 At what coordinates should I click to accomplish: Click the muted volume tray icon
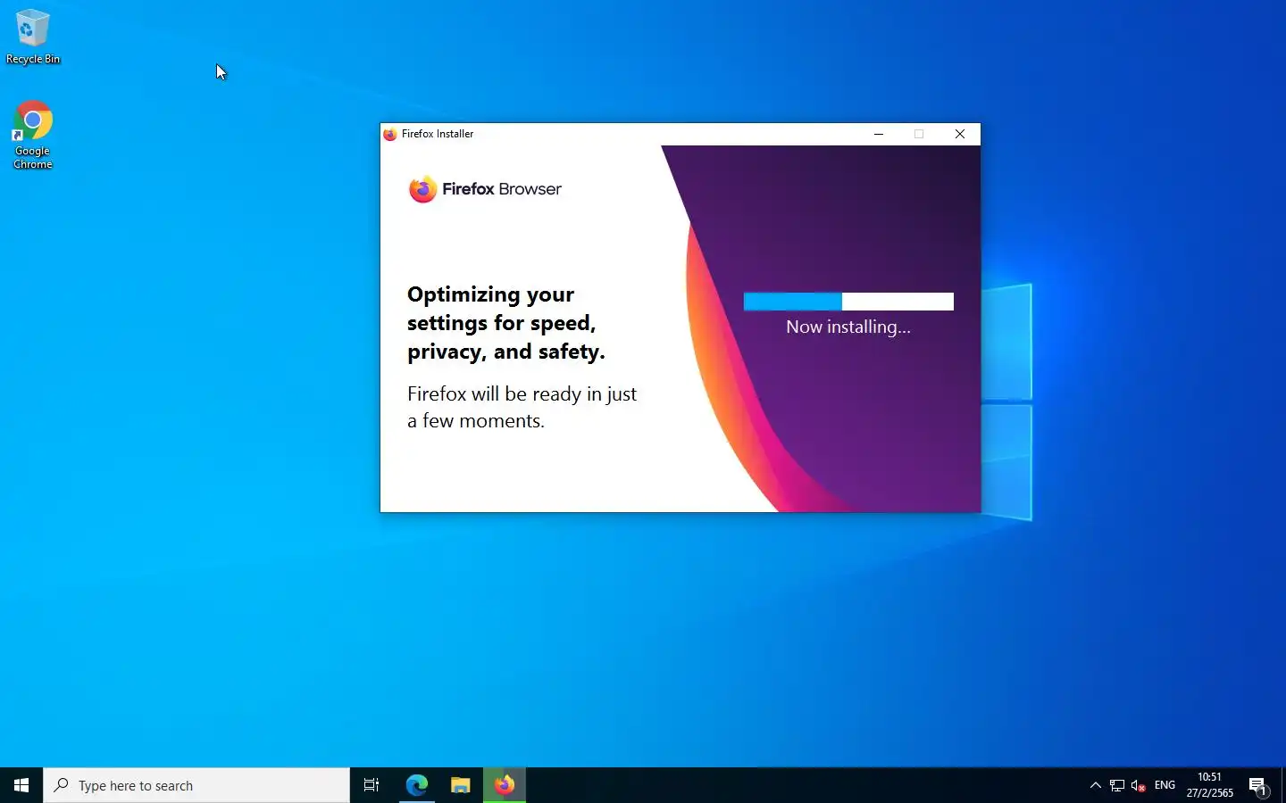(1139, 785)
